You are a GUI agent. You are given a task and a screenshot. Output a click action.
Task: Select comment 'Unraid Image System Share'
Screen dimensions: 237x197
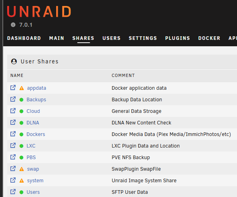(144, 181)
